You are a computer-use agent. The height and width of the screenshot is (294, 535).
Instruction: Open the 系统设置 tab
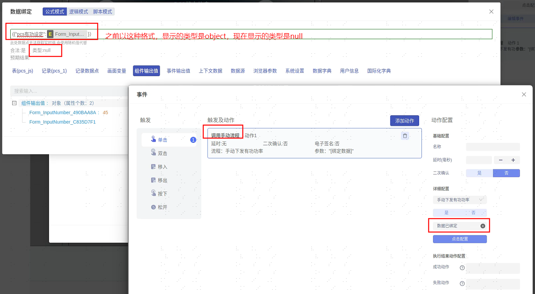click(x=295, y=71)
